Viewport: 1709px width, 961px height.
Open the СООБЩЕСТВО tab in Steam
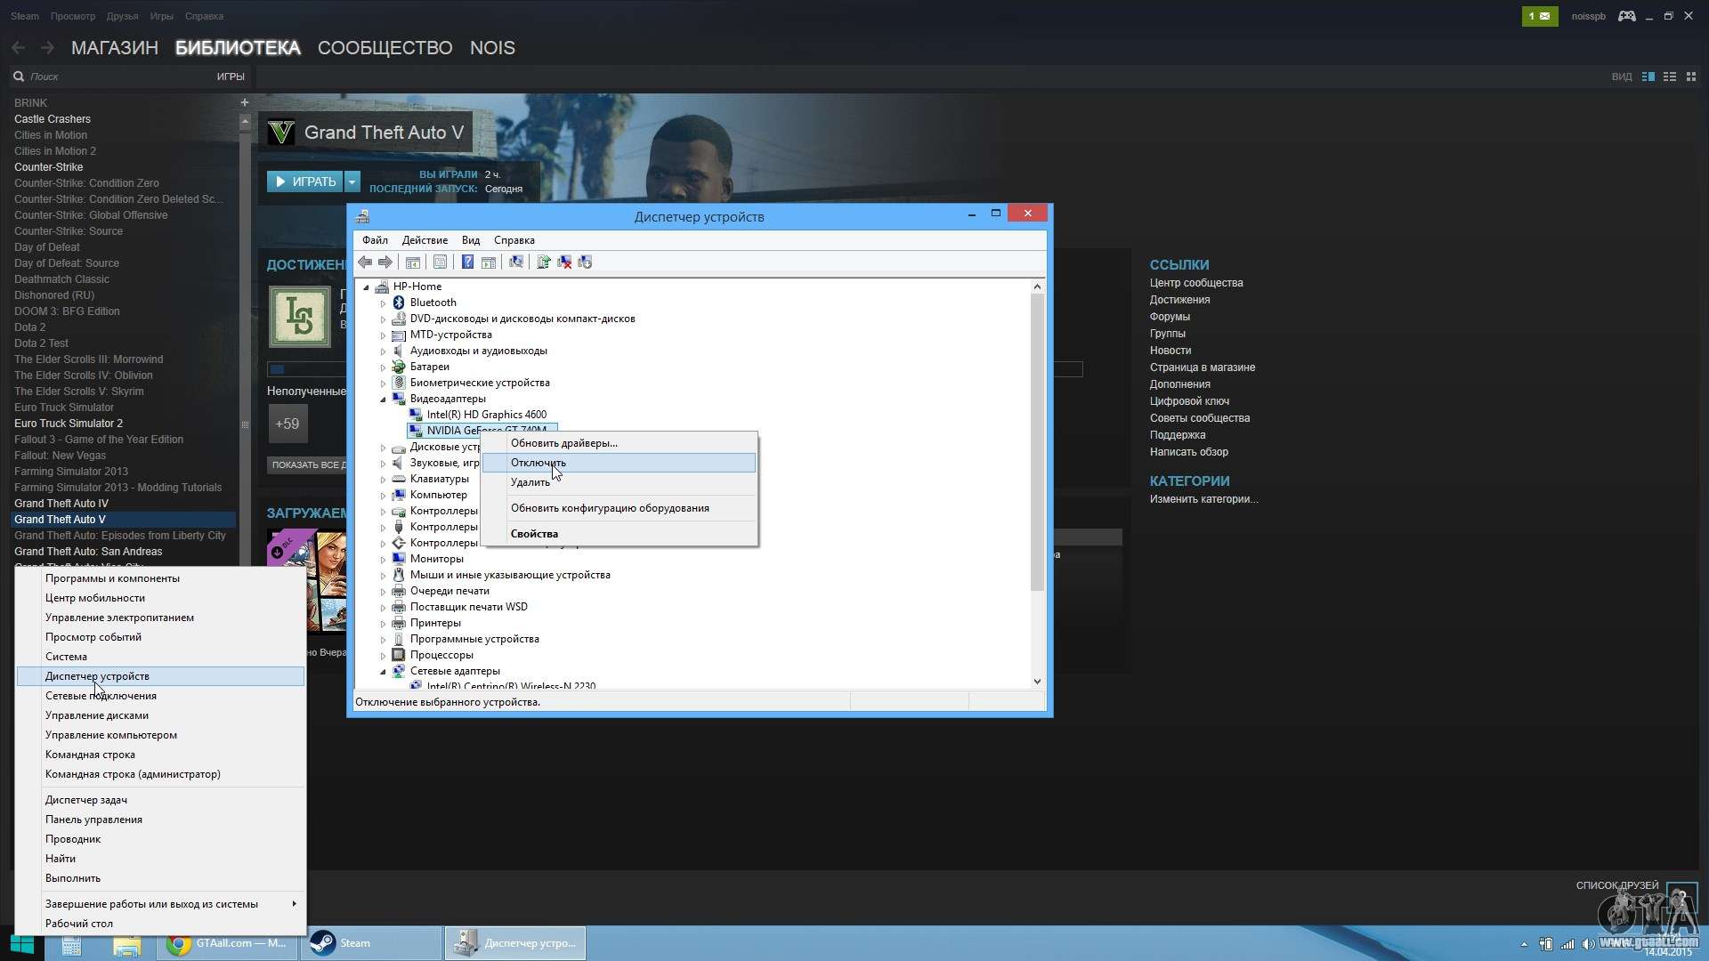[385, 48]
